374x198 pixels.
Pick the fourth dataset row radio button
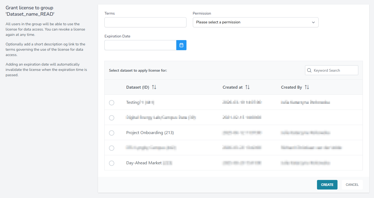coord(112,148)
